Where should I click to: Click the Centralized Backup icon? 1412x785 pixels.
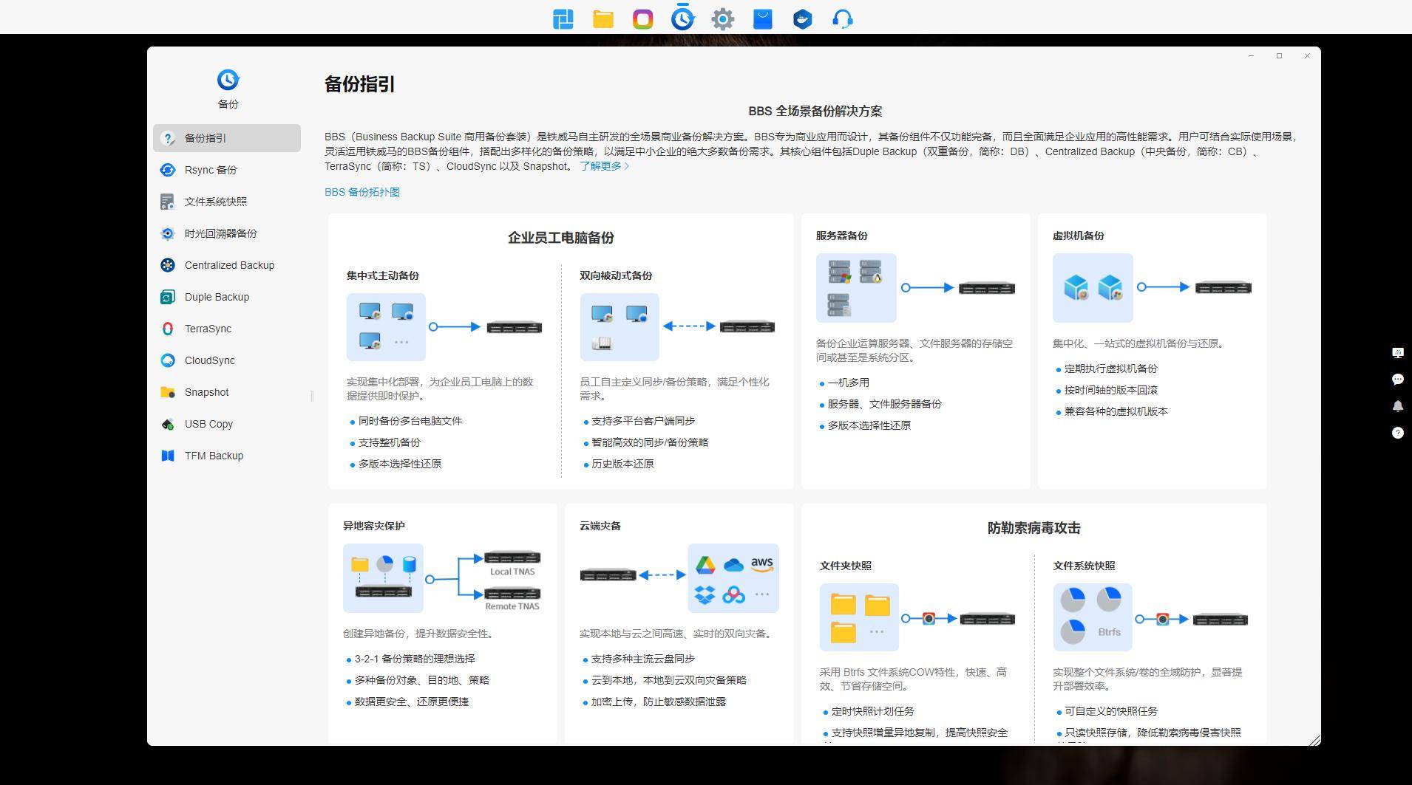(168, 265)
